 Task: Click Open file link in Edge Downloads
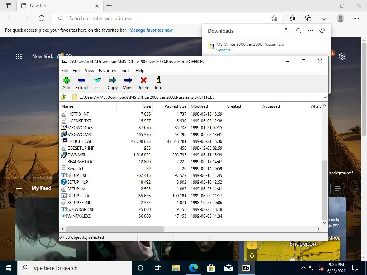[x=224, y=50]
